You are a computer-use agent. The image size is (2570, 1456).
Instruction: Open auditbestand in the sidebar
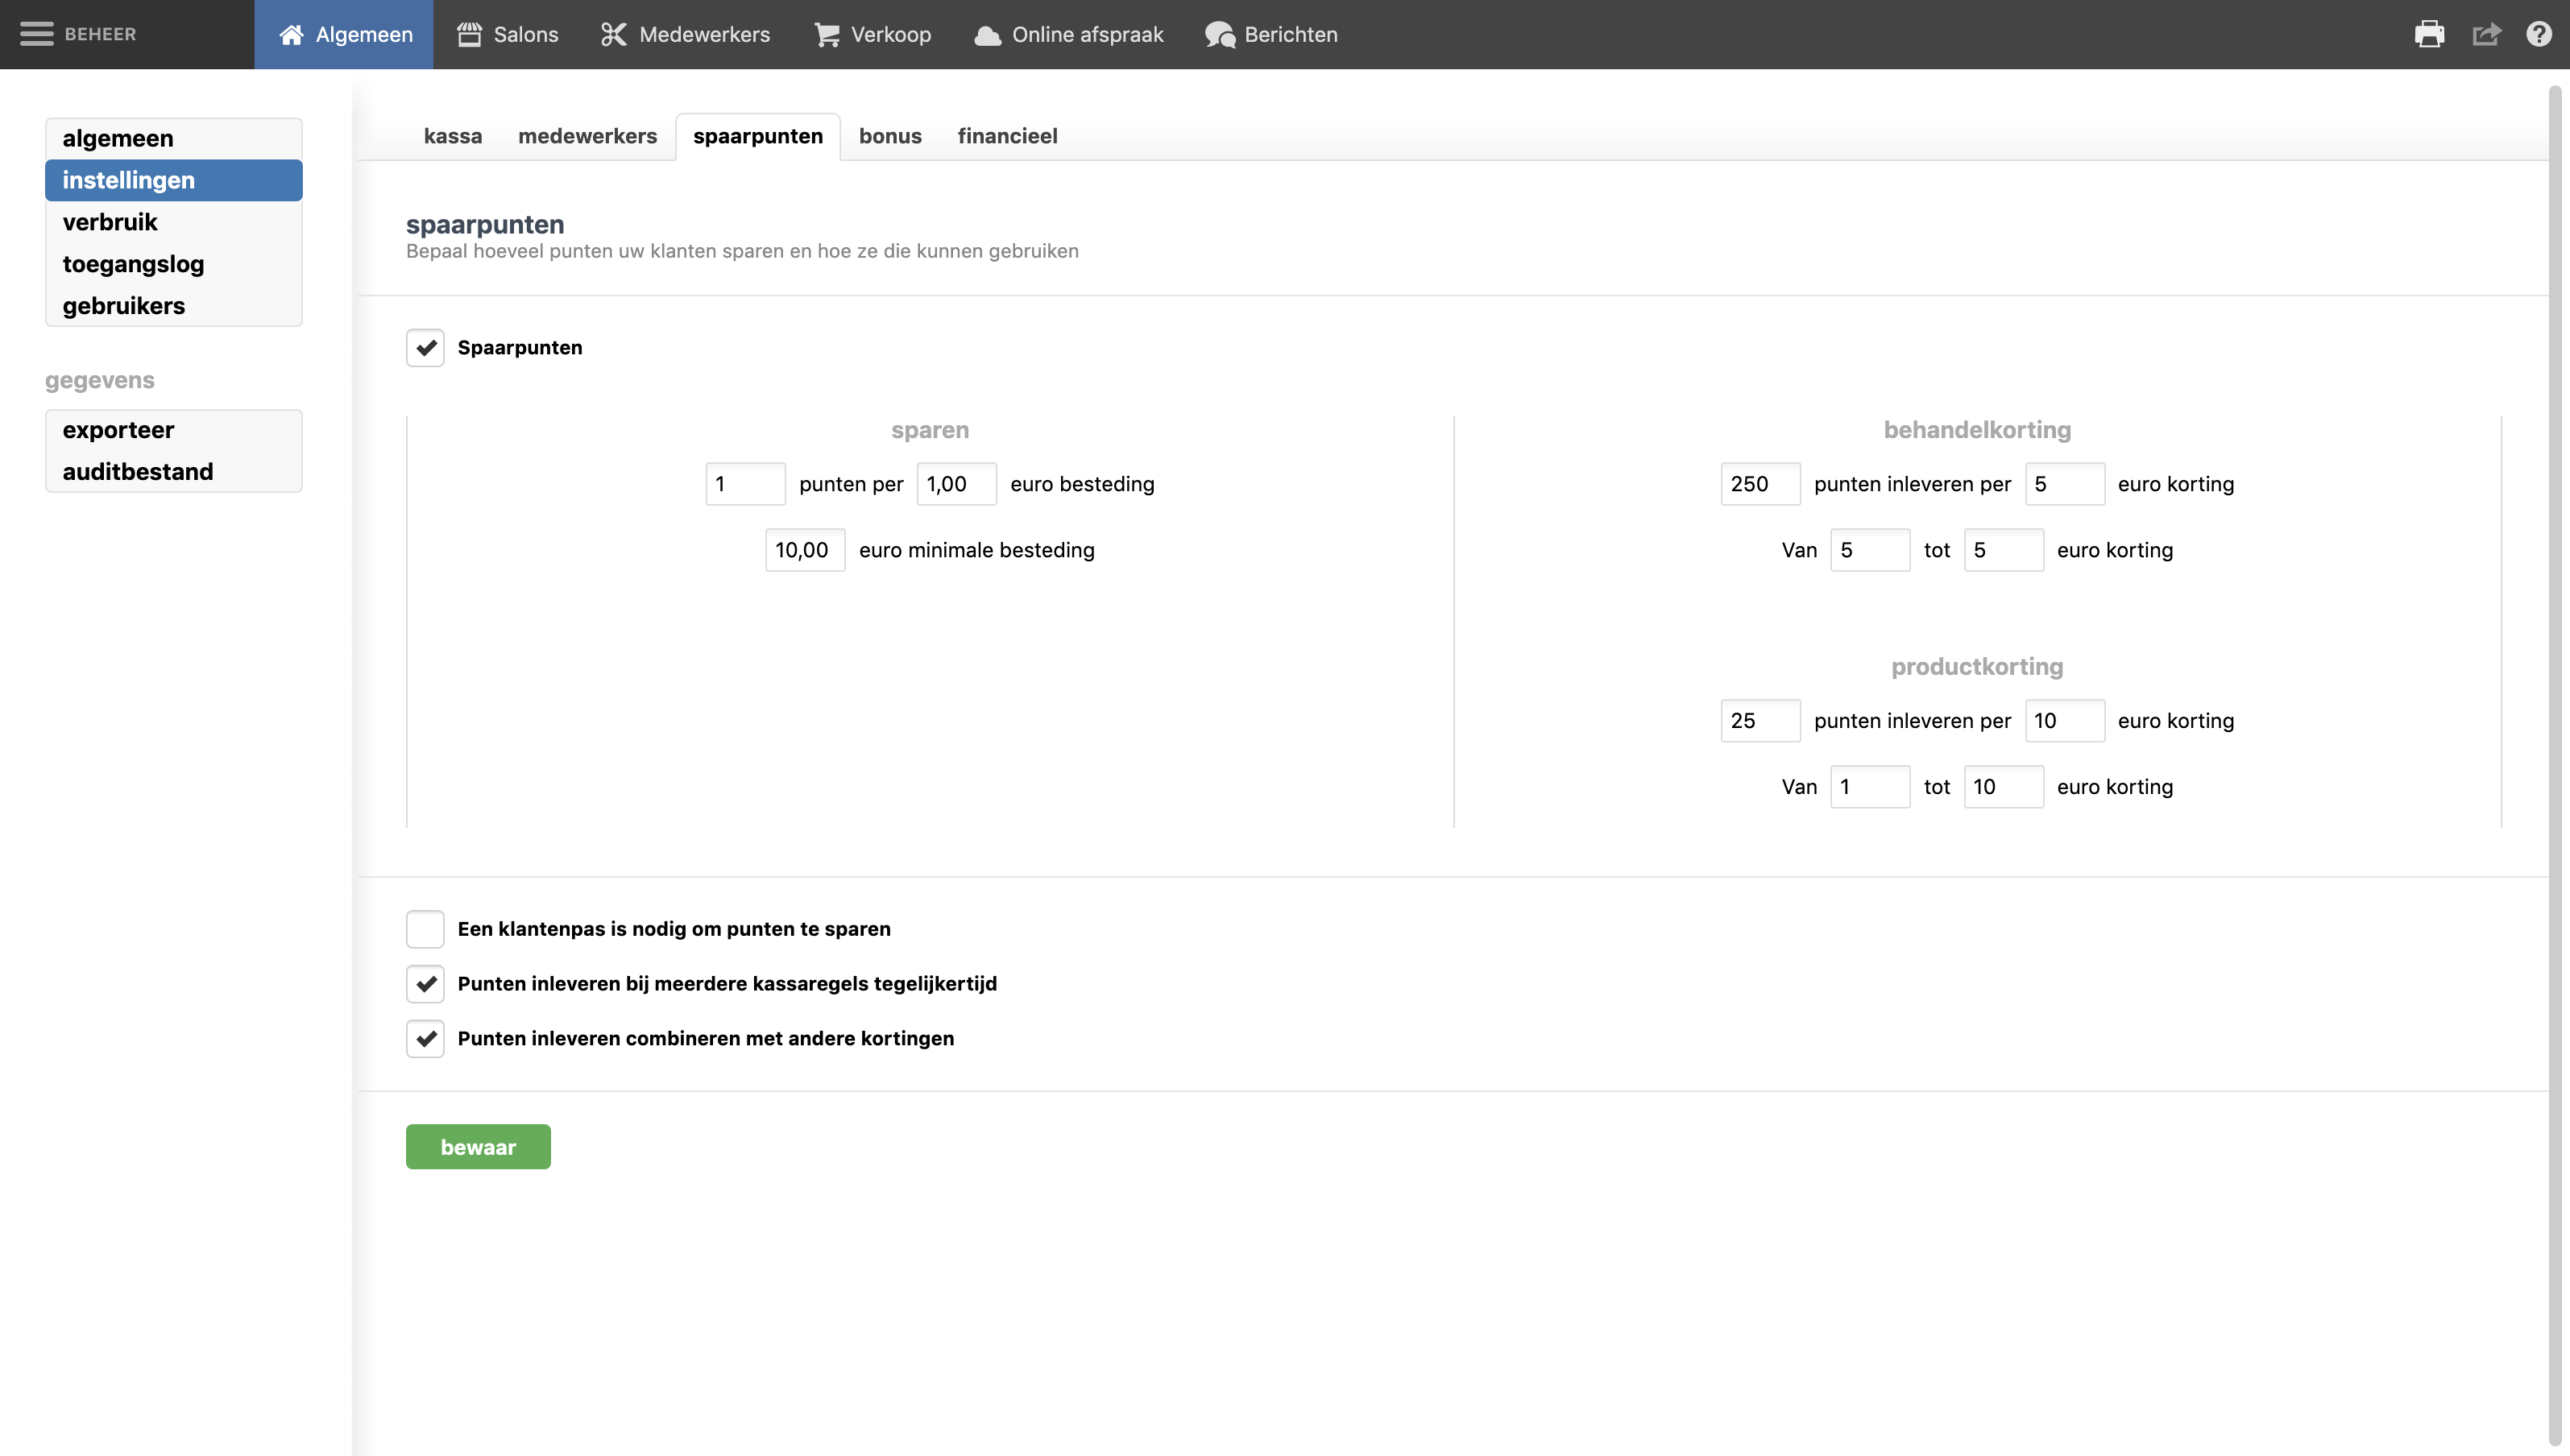click(x=138, y=471)
